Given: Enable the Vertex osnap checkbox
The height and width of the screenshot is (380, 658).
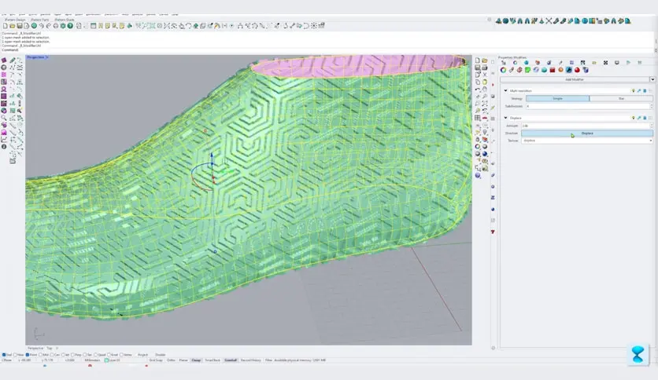Looking at the screenshot, I should pos(121,354).
